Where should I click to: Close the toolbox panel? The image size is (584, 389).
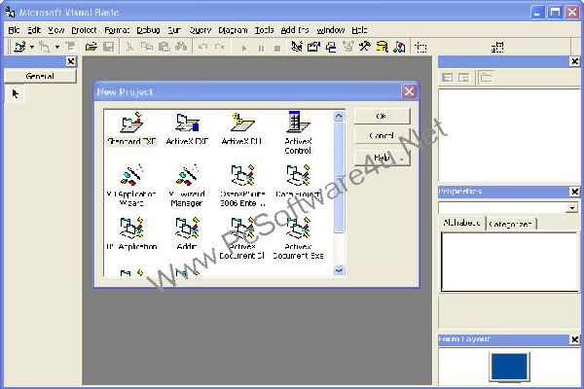click(71, 61)
